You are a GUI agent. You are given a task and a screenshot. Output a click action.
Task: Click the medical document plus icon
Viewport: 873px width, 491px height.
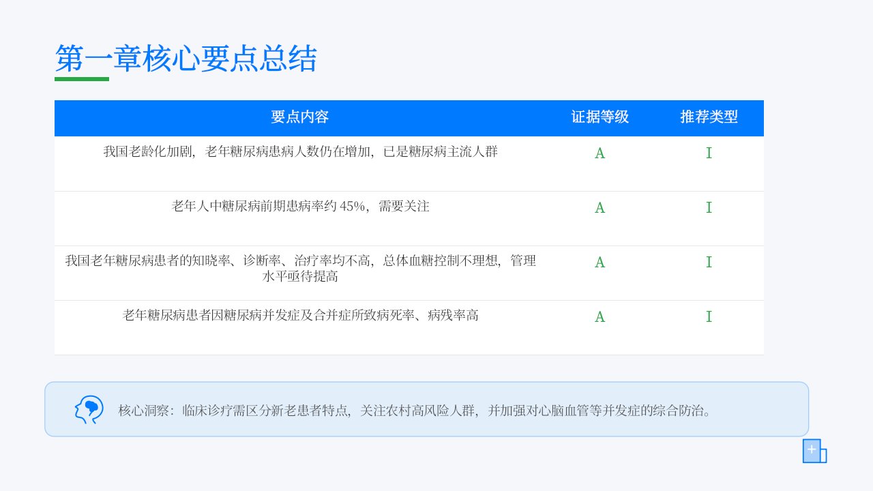coord(814,451)
